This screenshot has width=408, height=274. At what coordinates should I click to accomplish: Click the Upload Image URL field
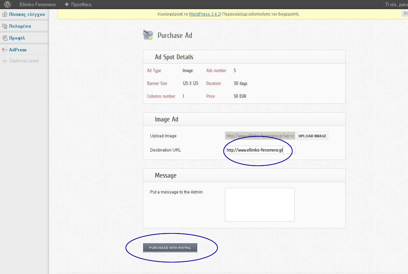pyautogui.click(x=260, y=136)
